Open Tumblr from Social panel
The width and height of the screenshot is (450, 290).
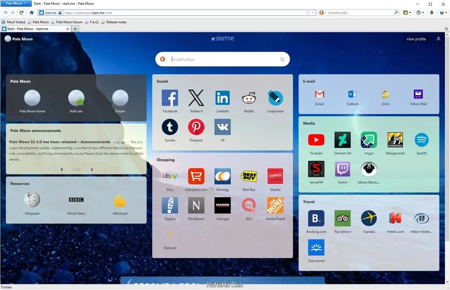pos(170,127)
